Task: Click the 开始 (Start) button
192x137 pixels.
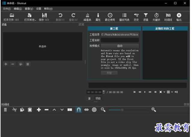Action: click(109, 73)
